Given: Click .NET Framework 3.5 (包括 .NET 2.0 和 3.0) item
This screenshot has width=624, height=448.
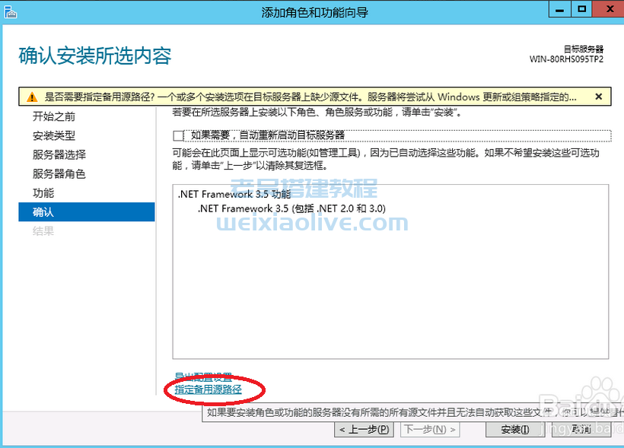Looking at the screenshot, I should click(291, 208).
